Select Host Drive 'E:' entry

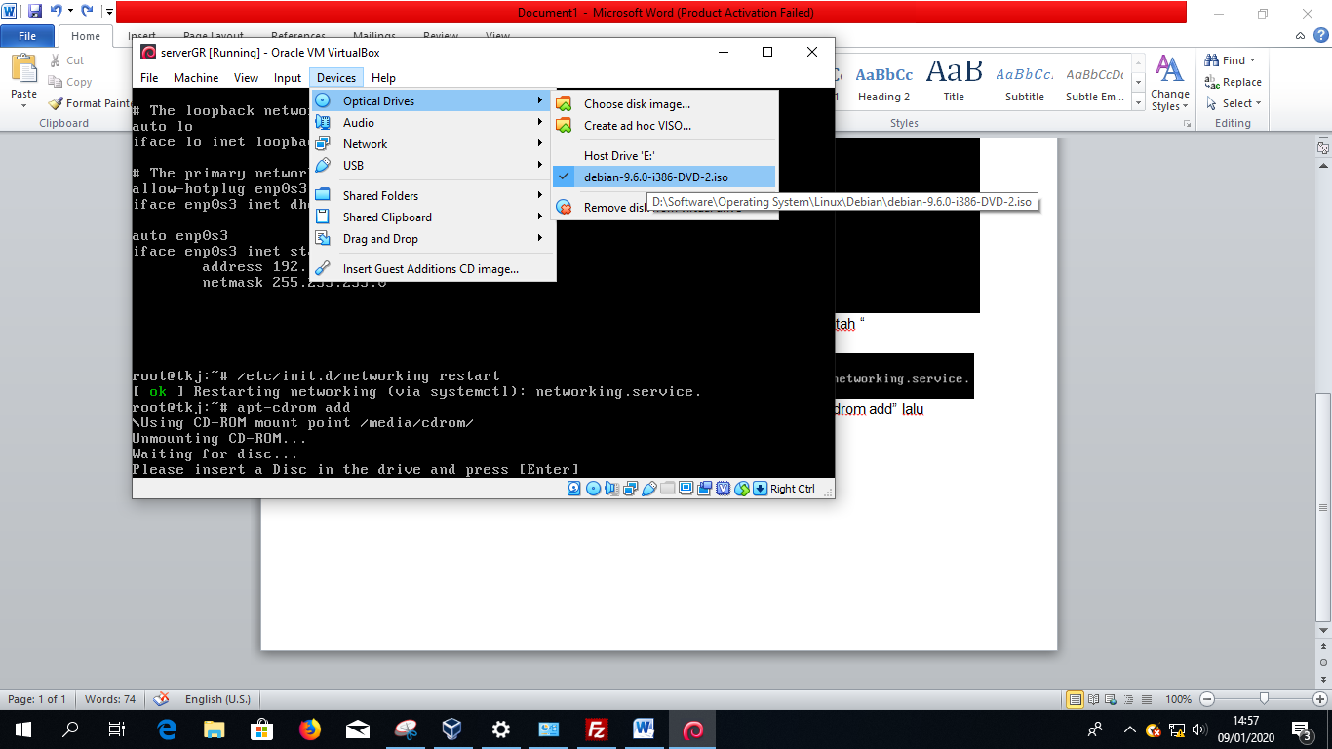(664, 156)
